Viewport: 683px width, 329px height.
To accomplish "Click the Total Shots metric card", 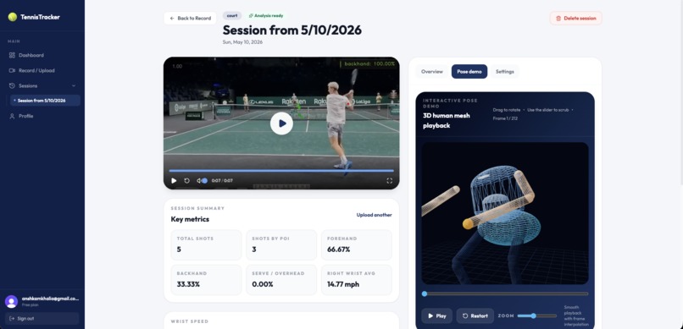I will (206, 245).
